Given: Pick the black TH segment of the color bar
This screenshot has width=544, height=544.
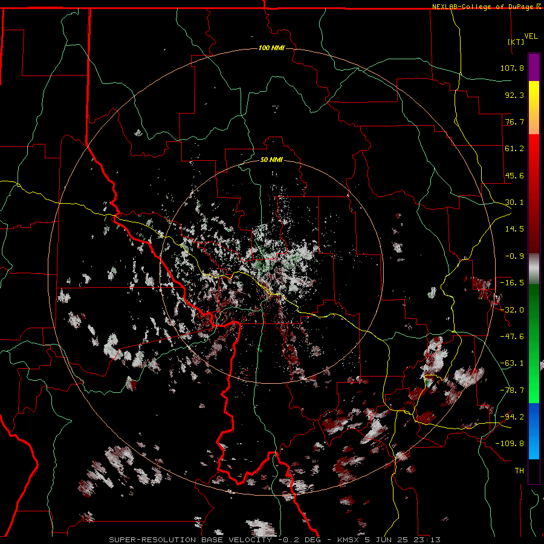Looking at the screenshot, I should pos(534,471).
